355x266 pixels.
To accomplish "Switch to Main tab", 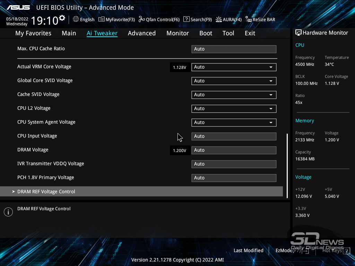I will [x=69, y=33].
